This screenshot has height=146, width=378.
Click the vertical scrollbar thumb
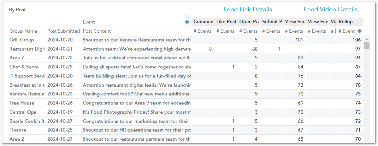click(x=367, y=45)
